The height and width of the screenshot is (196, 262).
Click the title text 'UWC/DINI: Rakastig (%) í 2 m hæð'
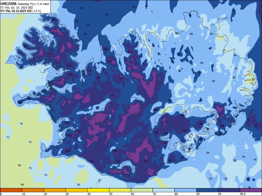coord(25,4)
